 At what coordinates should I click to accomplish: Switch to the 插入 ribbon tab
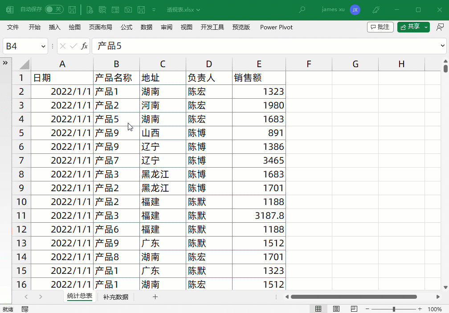55,27
